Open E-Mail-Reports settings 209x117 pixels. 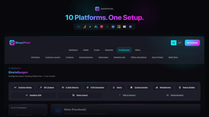click(70, 87)
